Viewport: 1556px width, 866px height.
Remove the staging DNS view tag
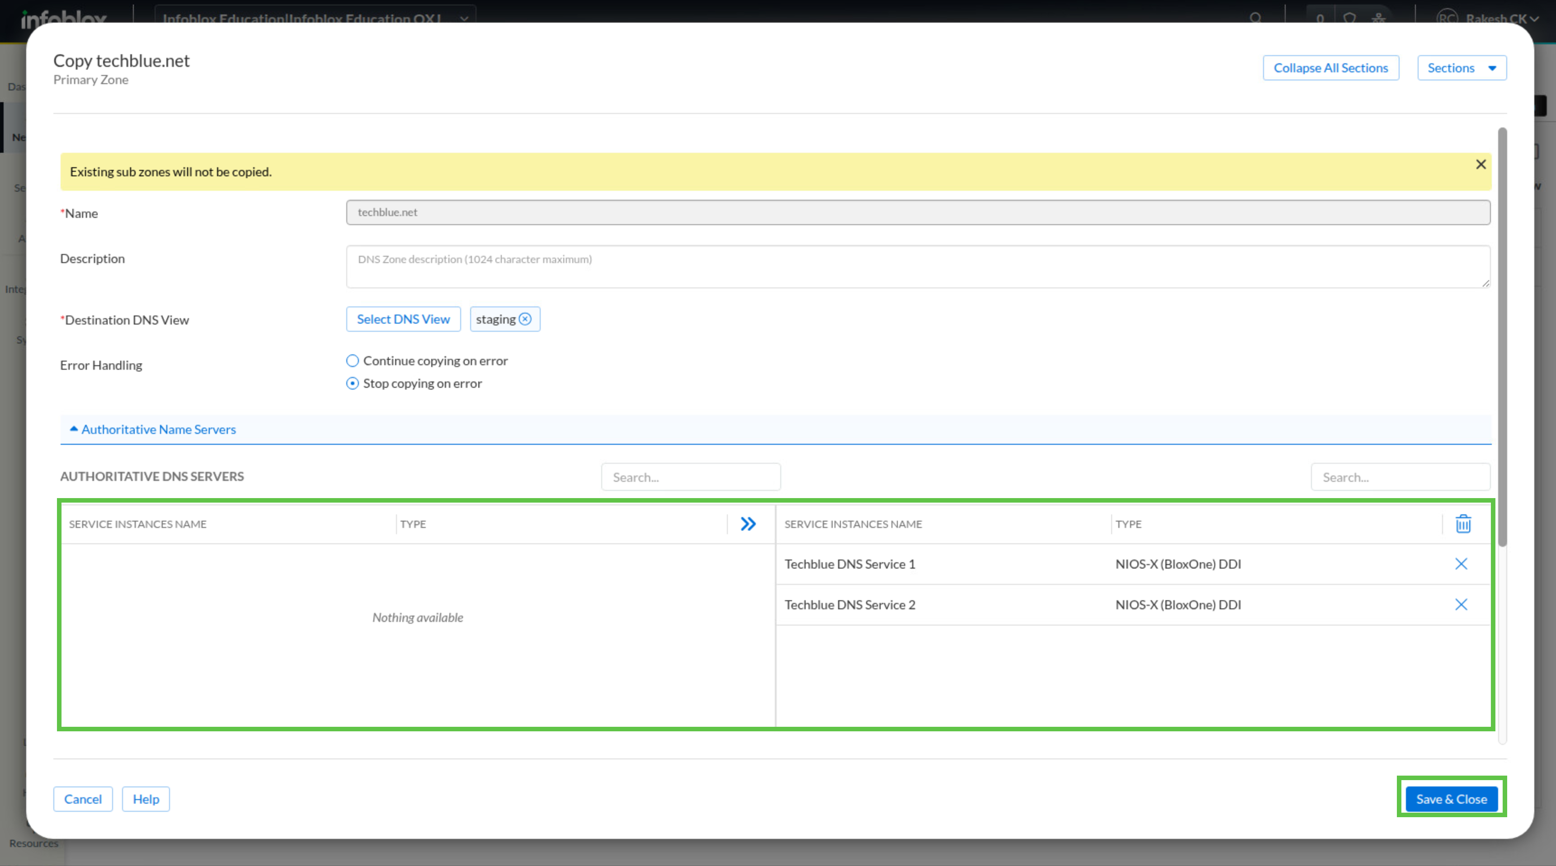525,319
